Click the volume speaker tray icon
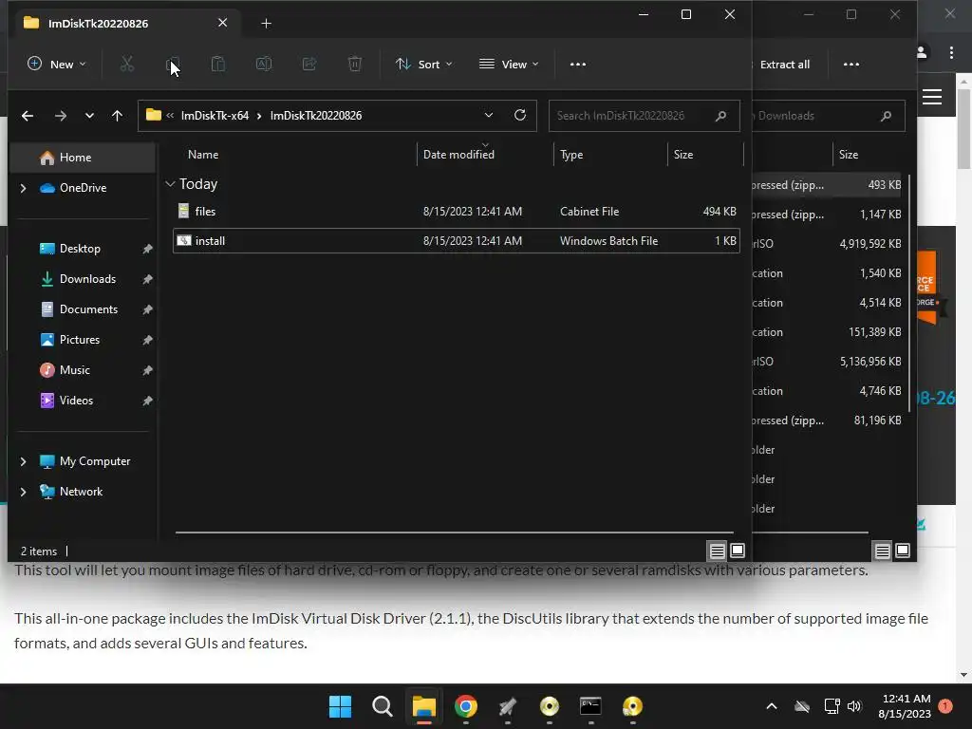 [854, 706]
